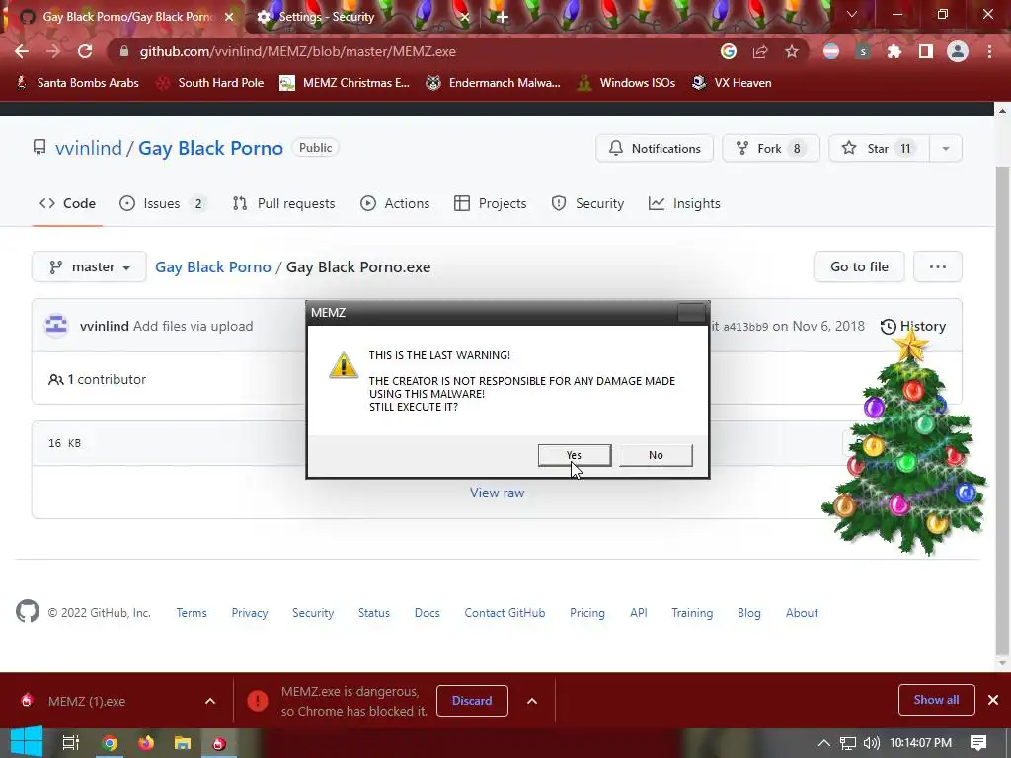Open the Santa Bombs Arabs bookmark
This screenshot has height=758, width=1011.
point(77,83)
